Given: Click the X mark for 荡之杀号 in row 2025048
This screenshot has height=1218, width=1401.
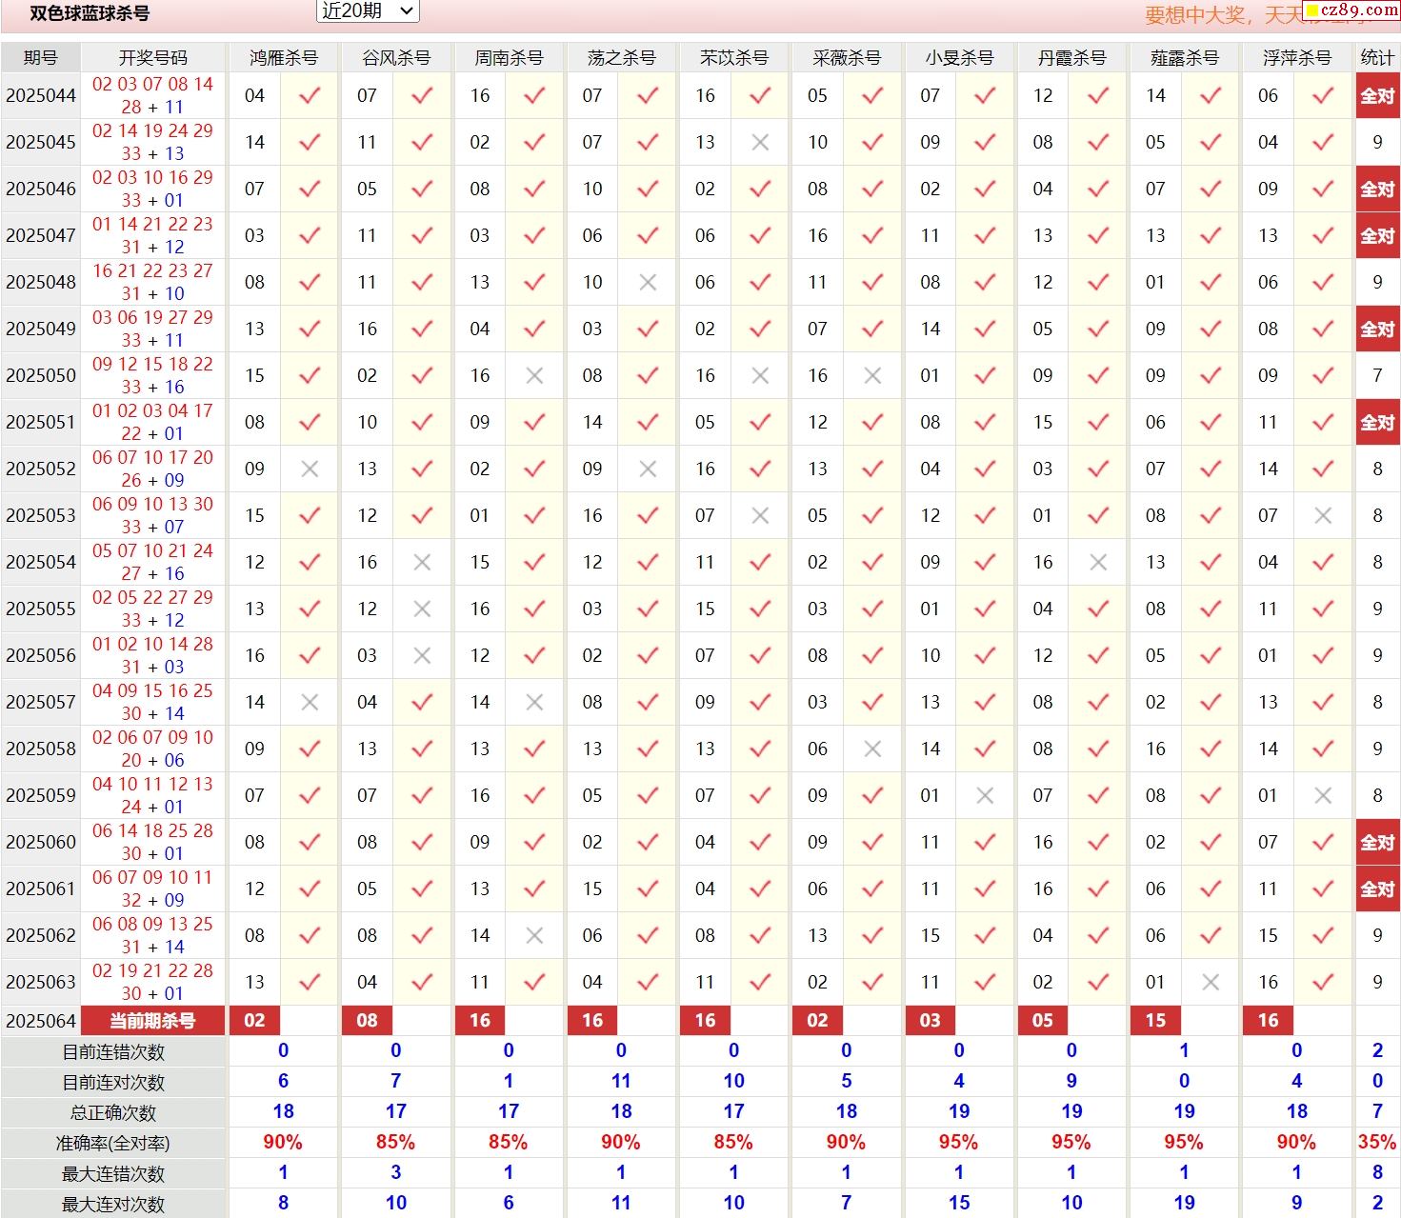Looking at the screenshot, I should point(648,282).
